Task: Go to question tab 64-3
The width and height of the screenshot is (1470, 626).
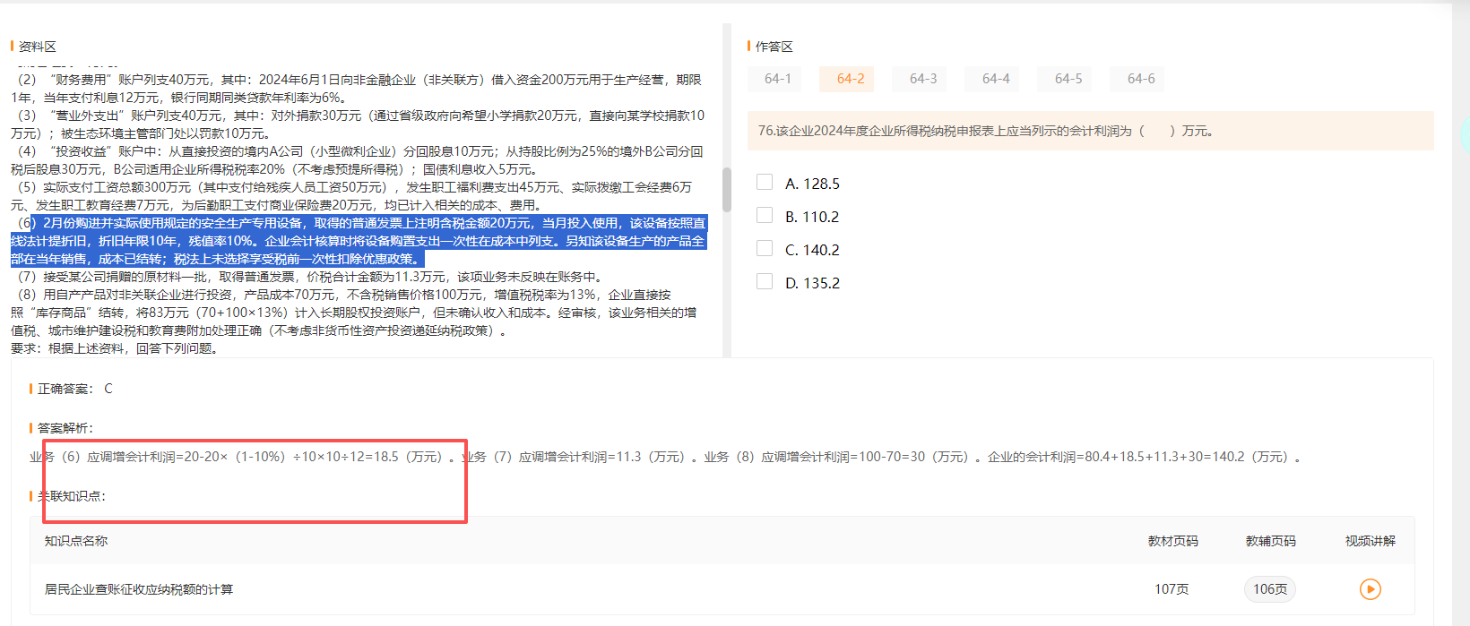Action: [x=922, y=79]
